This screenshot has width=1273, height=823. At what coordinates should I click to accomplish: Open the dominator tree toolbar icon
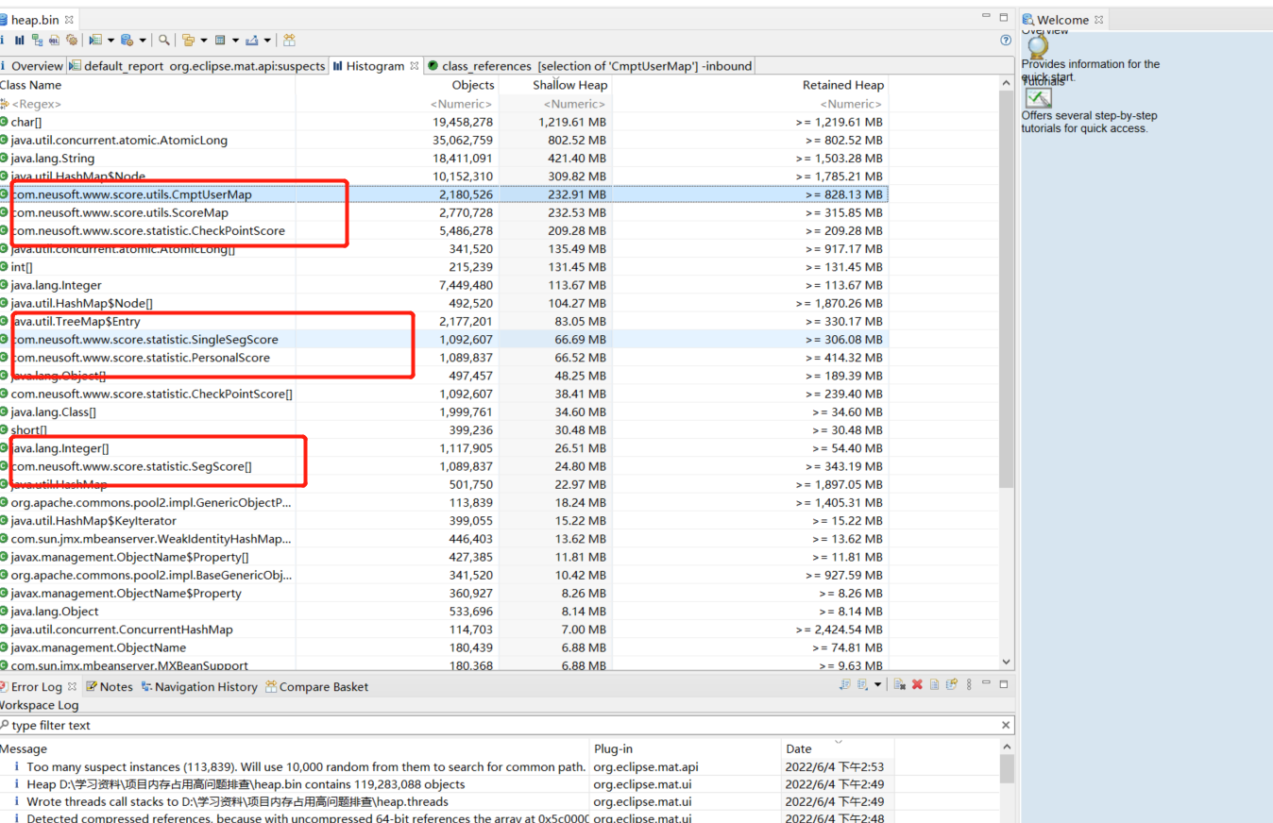37,40
